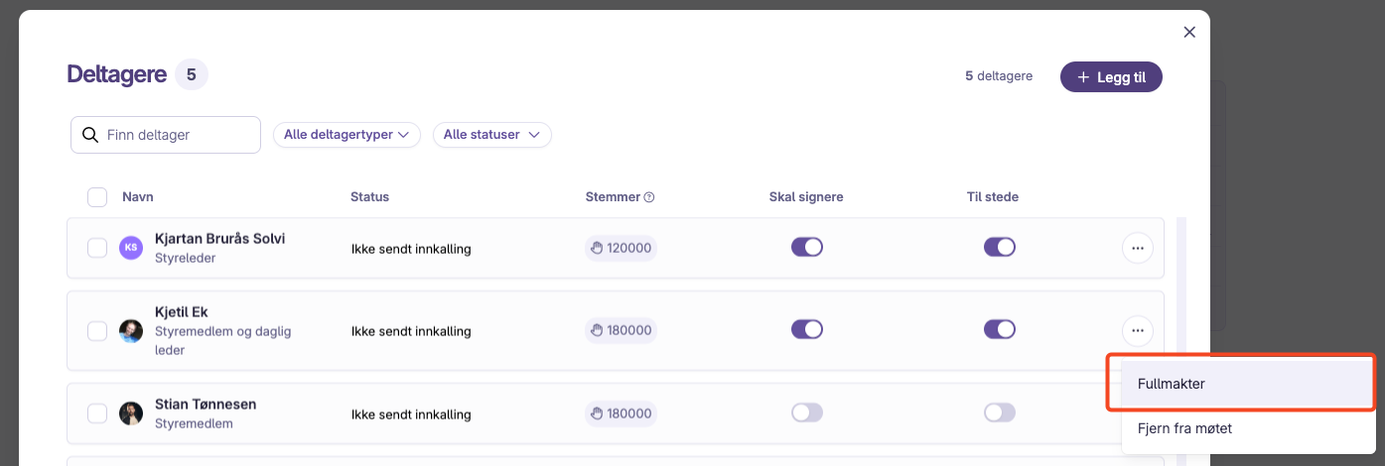The width and height of the screenshot is (1385, 466).
Task: Enable Skal signere for Stian Tønnesen
Action: click(x=807, y=412)
